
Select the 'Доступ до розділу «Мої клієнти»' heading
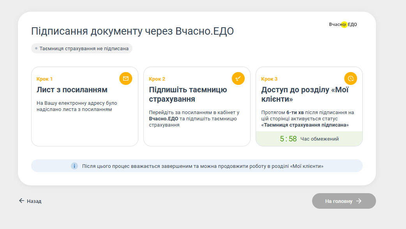(305, 94)
